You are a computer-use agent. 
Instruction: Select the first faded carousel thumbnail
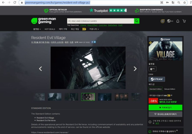(x=39, y=97)
